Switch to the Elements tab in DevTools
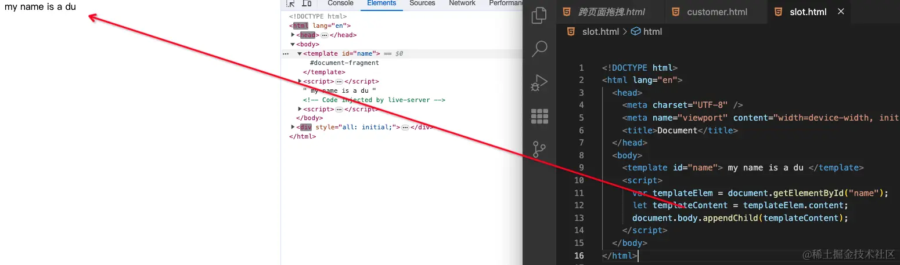 [381, 3]
